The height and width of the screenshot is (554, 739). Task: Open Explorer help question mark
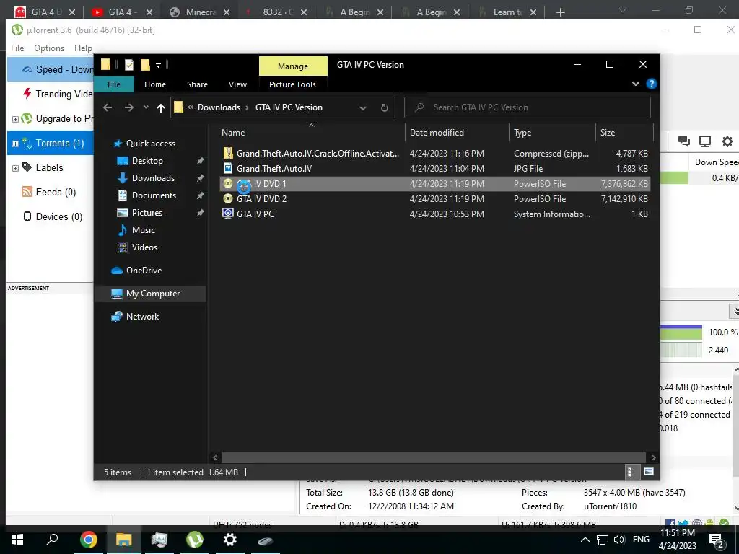tap(652, 84)
